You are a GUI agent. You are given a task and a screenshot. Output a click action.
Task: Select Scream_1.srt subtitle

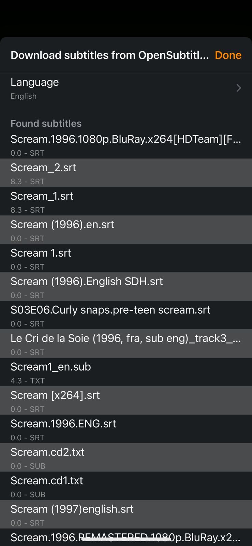[x=126, y=201]
